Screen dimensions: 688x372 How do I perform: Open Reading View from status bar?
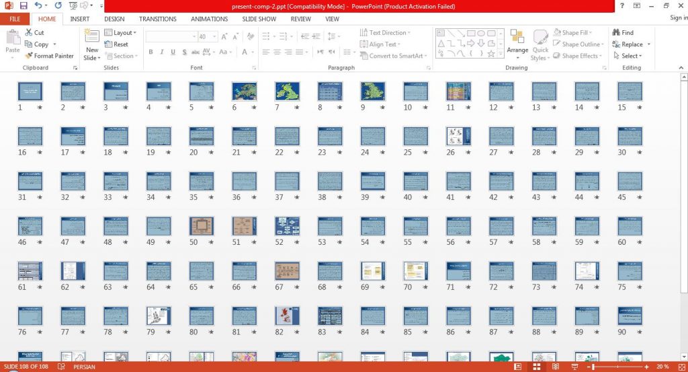pyautogui.click(x=556, y=367)
